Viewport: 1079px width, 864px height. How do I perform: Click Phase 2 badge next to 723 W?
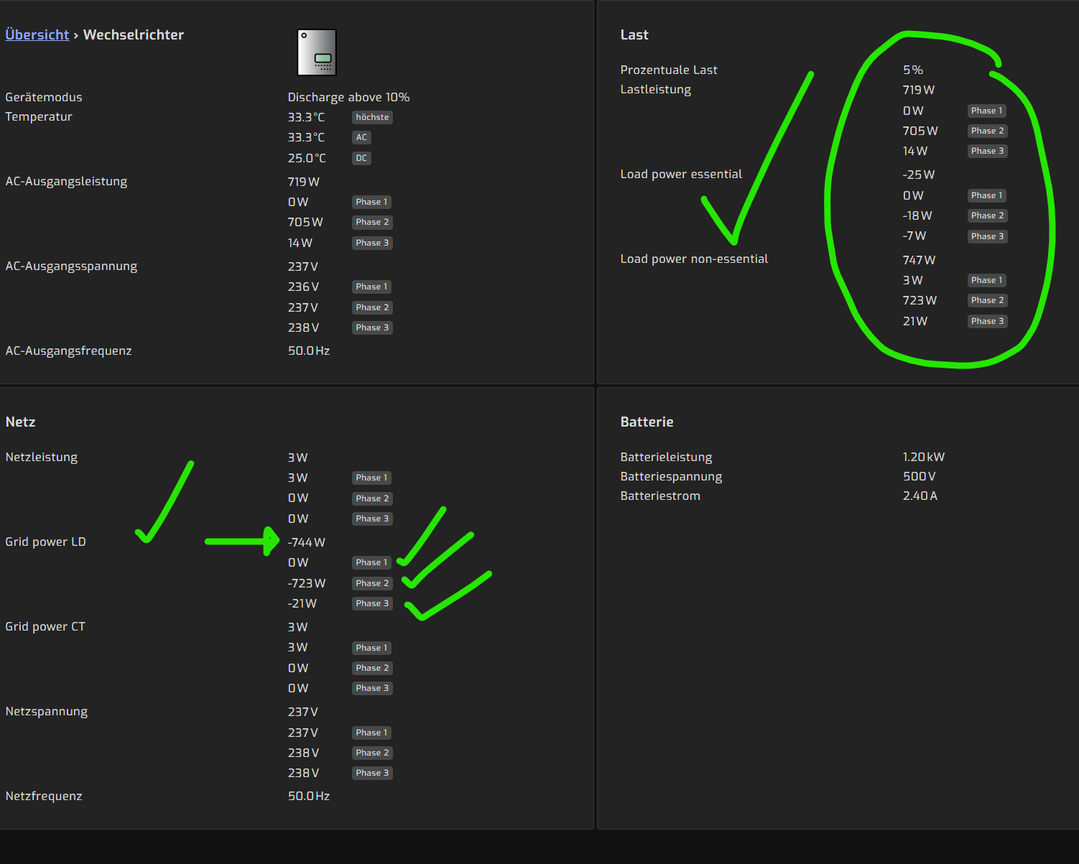pyautogui.click(x=987, y=300)
